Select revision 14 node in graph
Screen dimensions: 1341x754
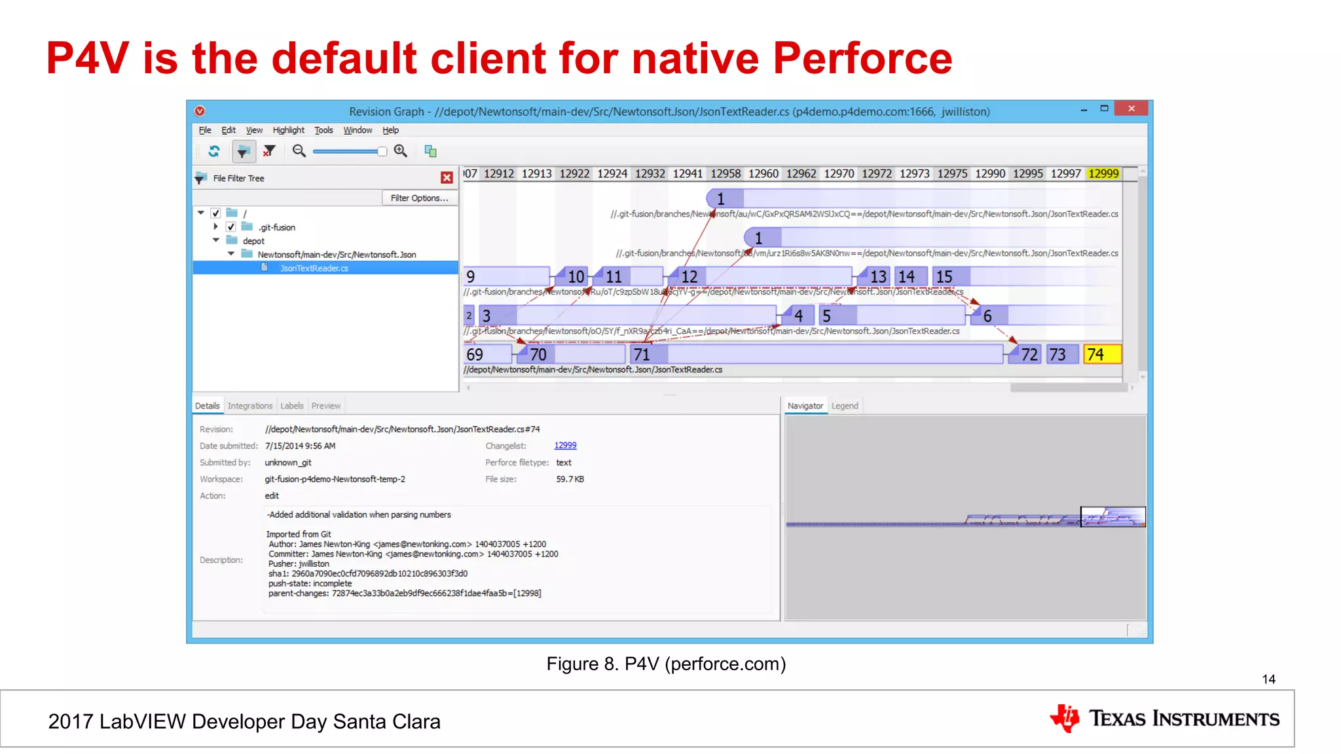point(911,276)
